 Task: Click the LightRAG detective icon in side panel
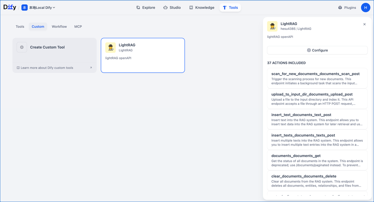(272, 26)
